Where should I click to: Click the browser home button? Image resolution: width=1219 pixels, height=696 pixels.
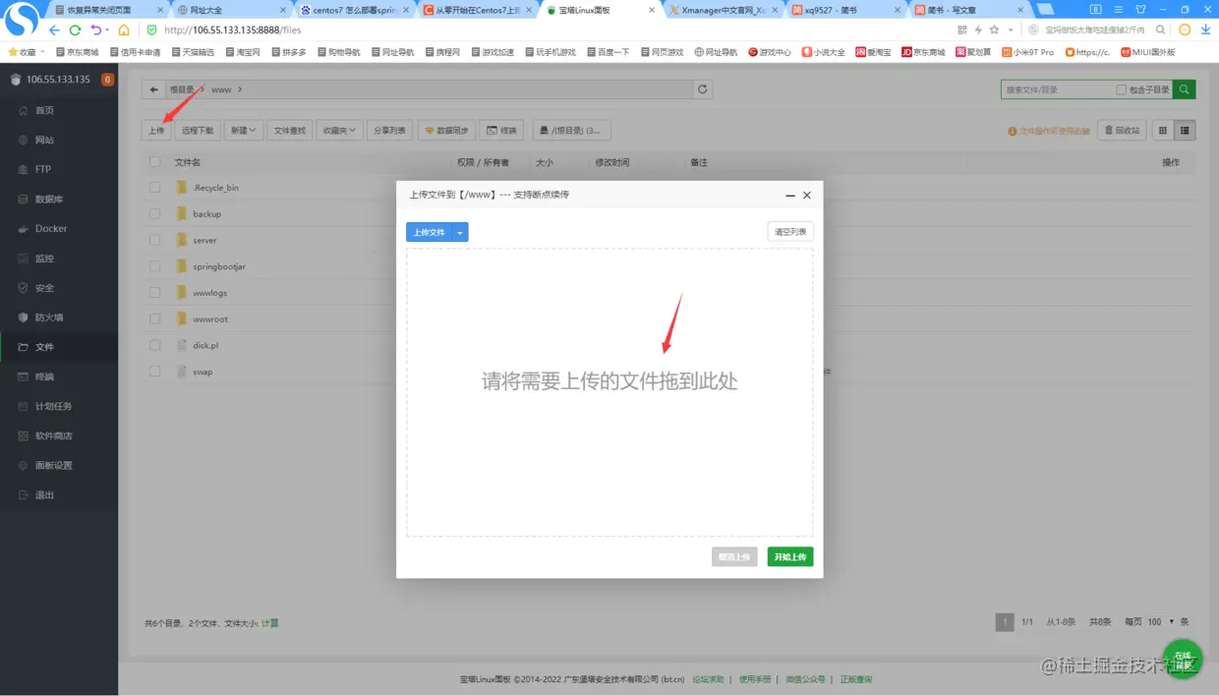pos(124,29)
